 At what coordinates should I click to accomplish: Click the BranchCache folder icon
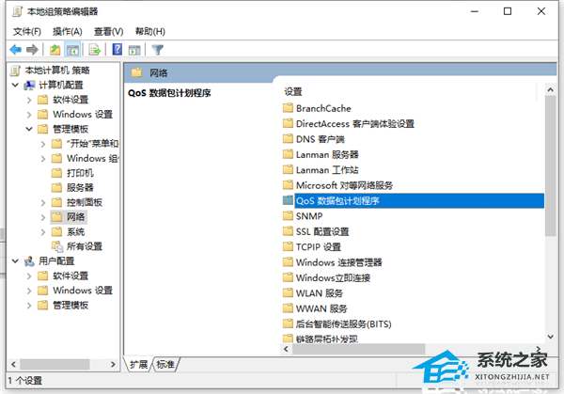(x=288, y=108)
